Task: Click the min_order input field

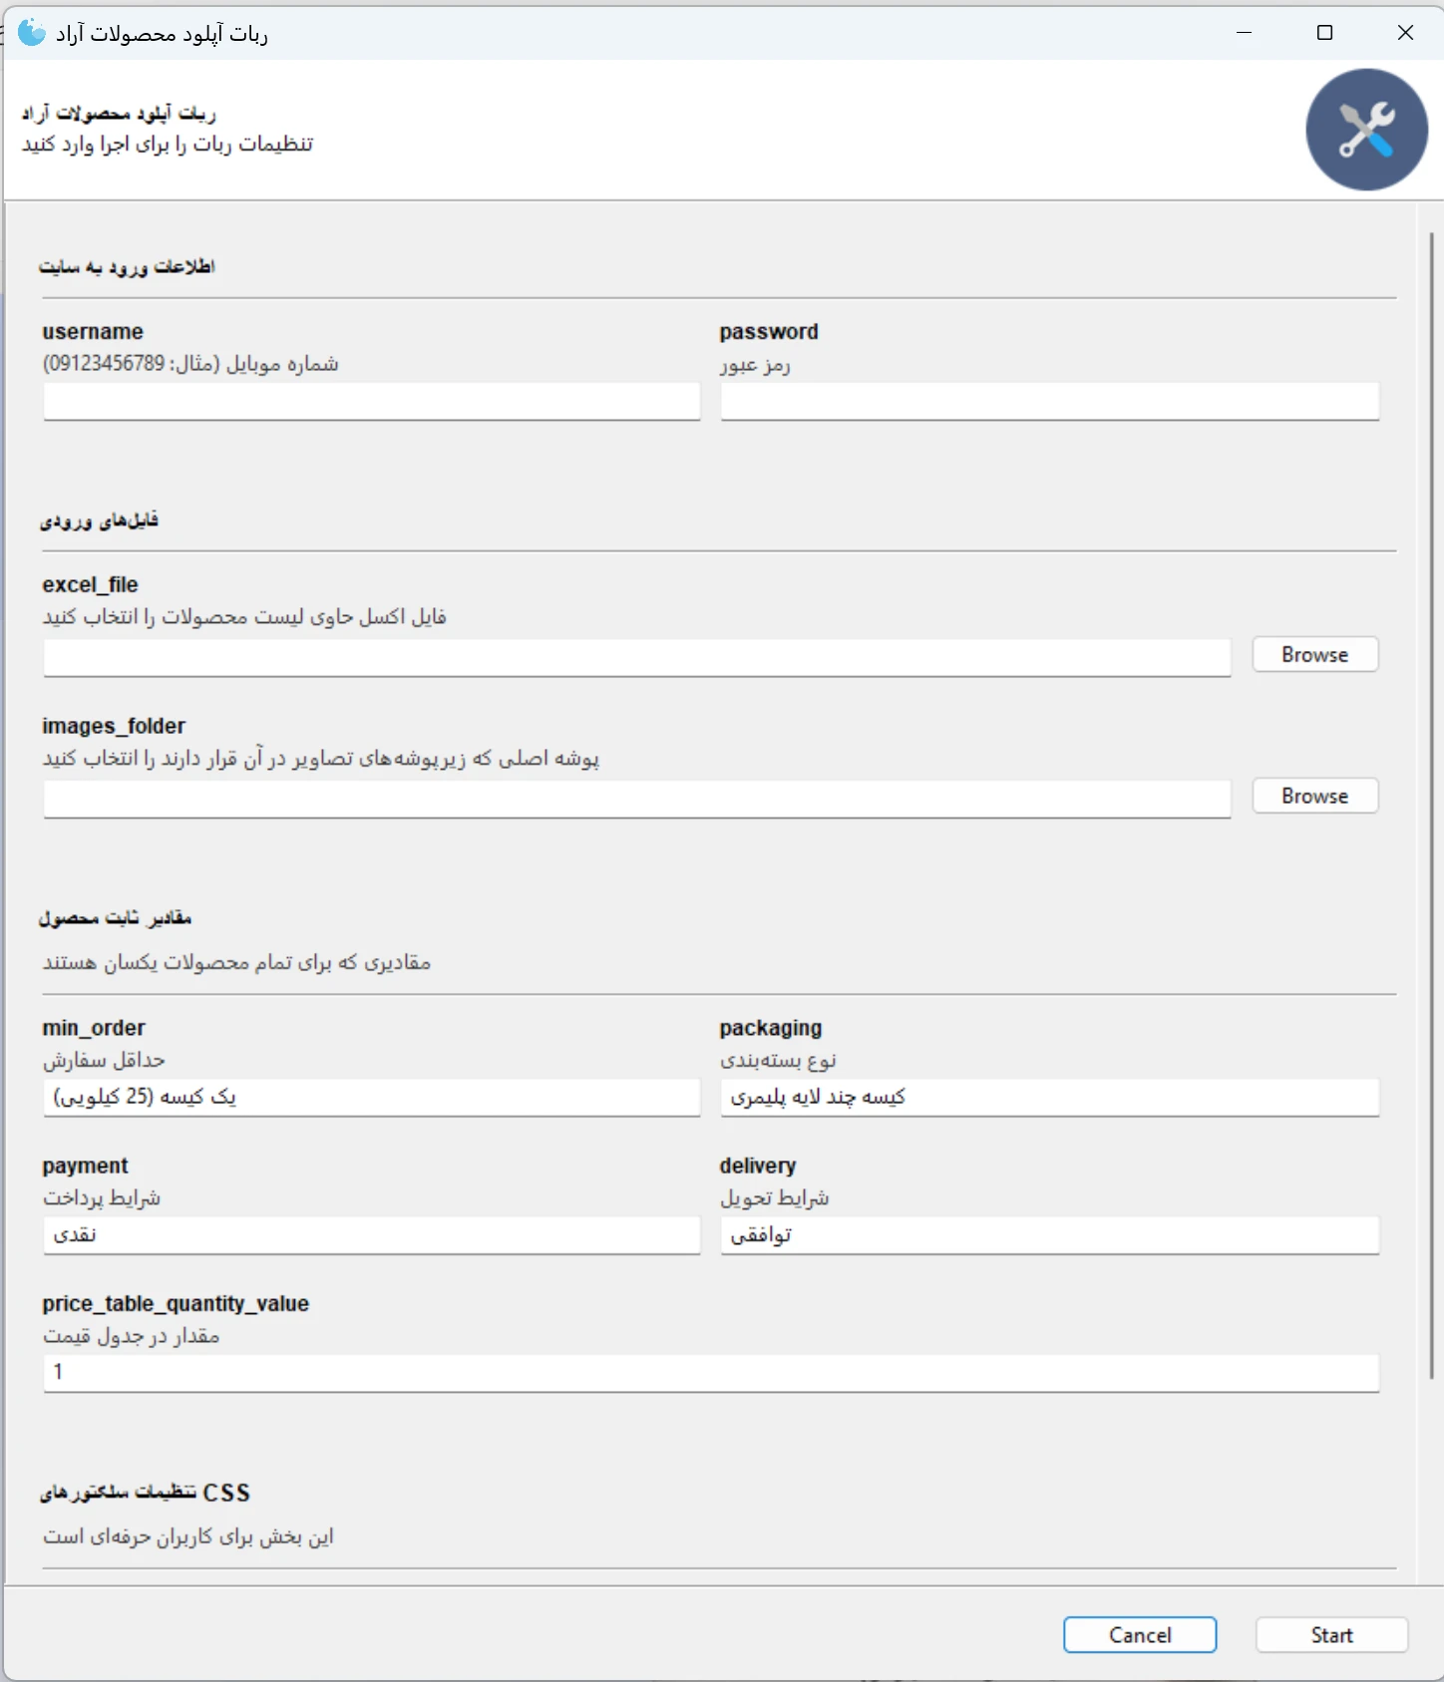Action: click(371, 1097)
